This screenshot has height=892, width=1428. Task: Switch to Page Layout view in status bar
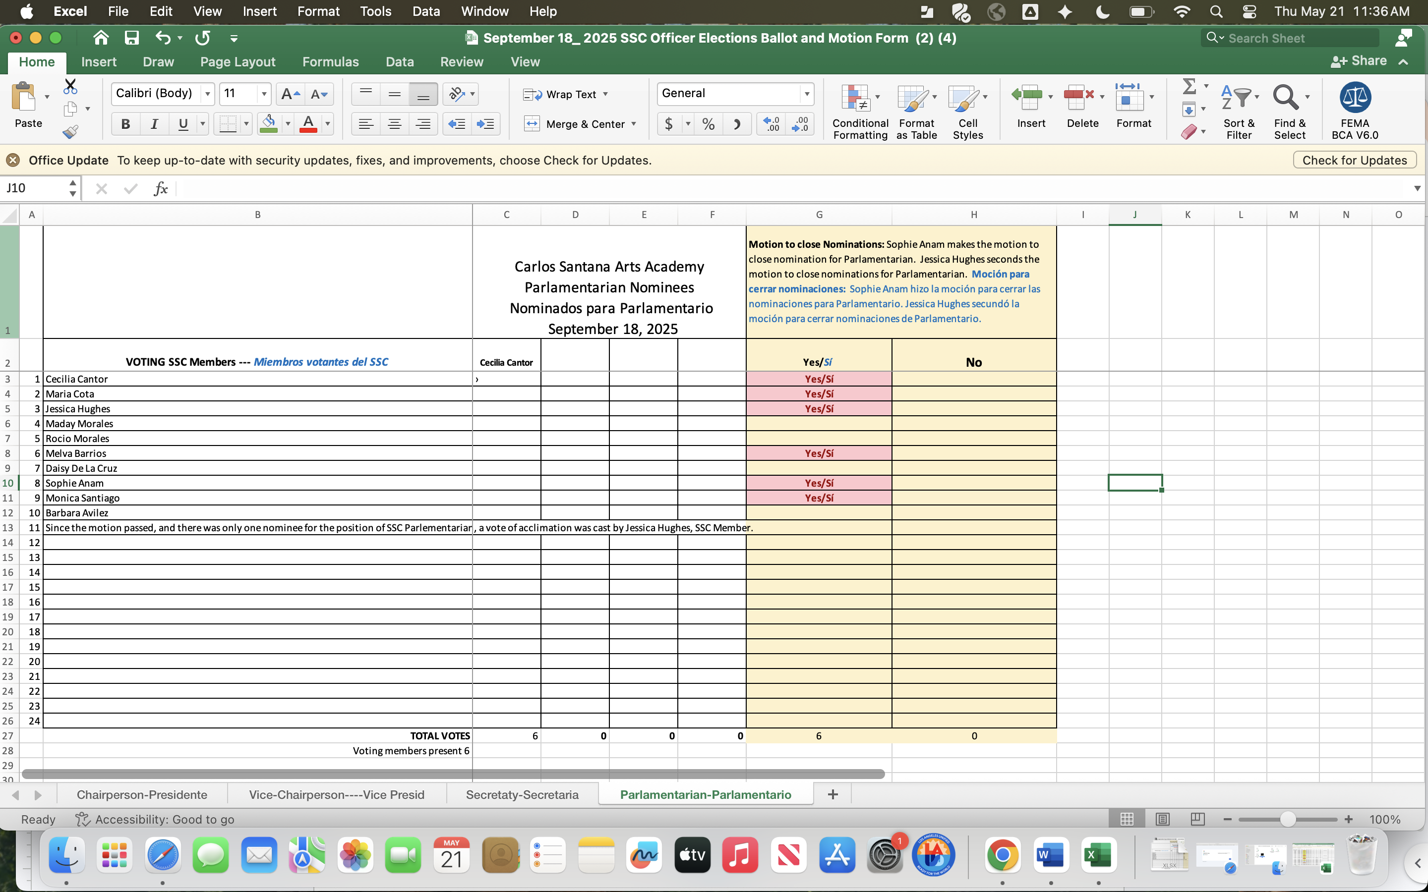pos(1162,819)
